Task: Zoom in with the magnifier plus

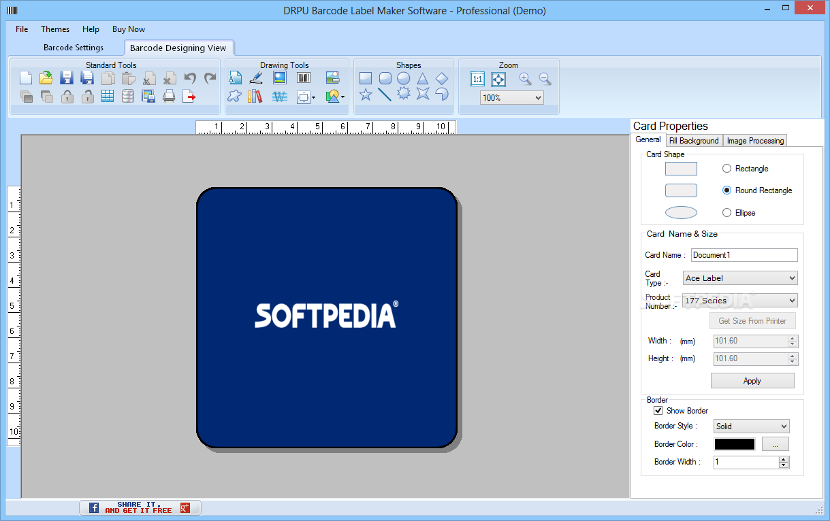Action: click(525, 79)
